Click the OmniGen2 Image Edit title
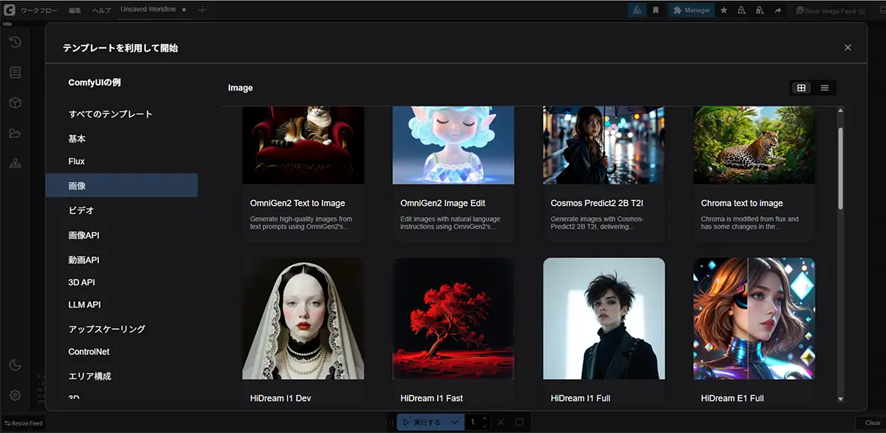Screen dimensions: 886x433 click(x=443, y=204)
